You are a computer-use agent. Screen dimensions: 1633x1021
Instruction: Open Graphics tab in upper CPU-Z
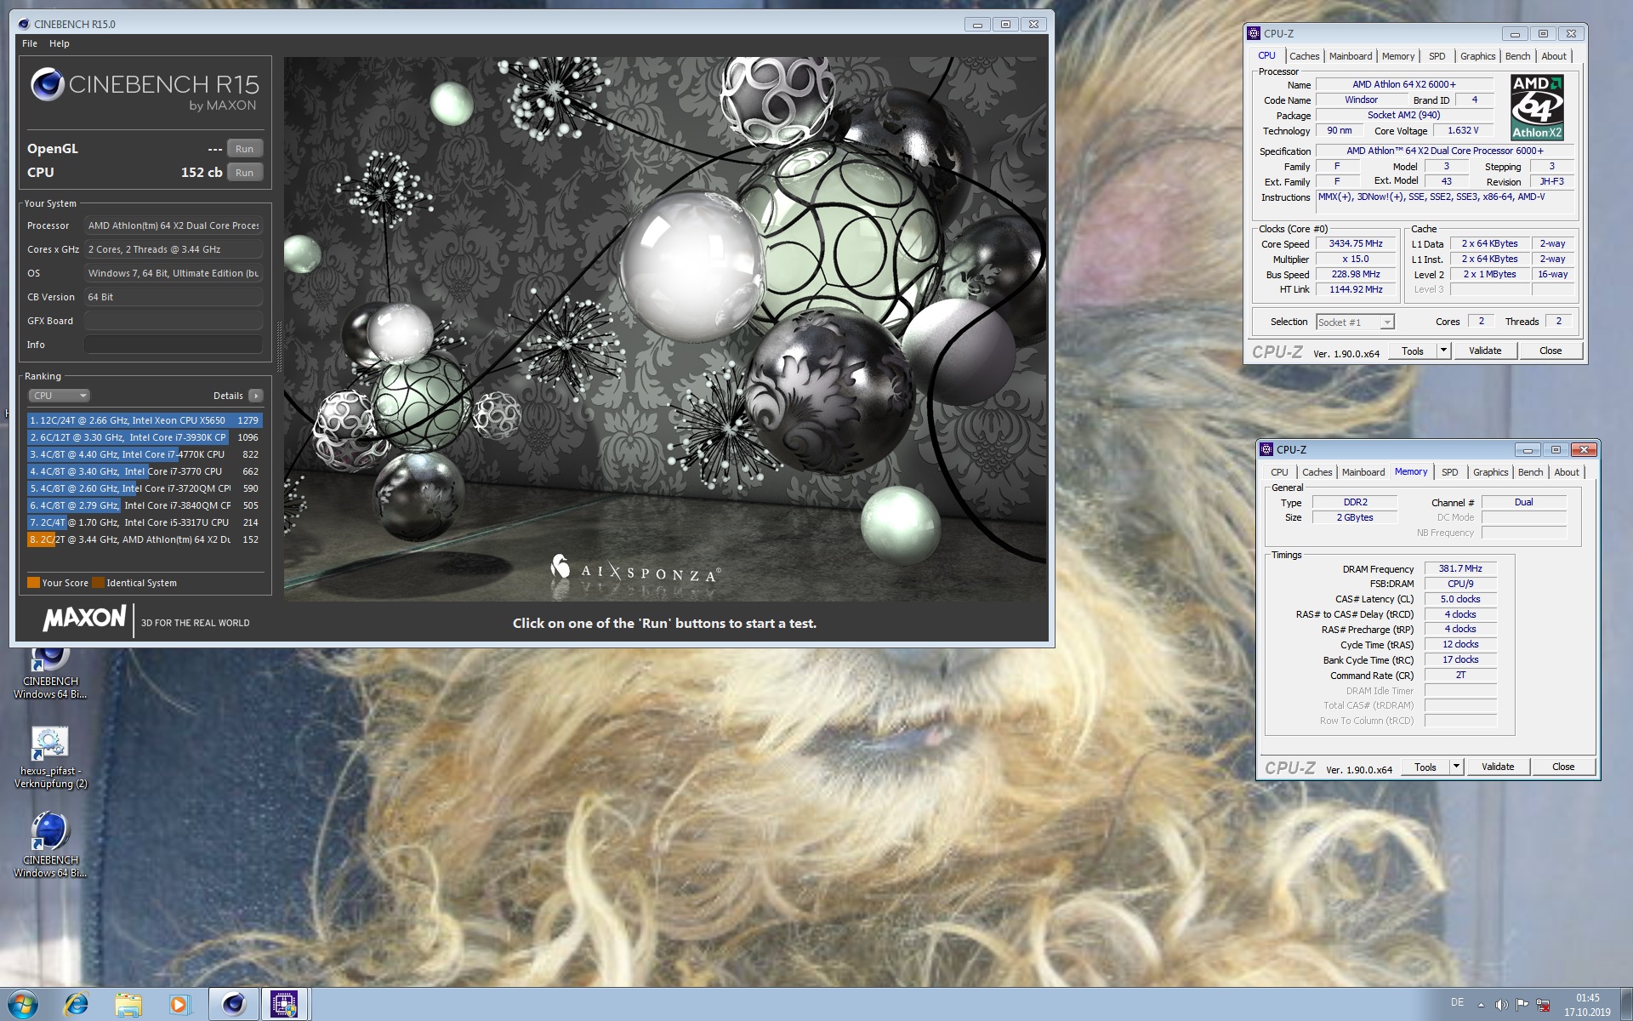click(1477, 56)
